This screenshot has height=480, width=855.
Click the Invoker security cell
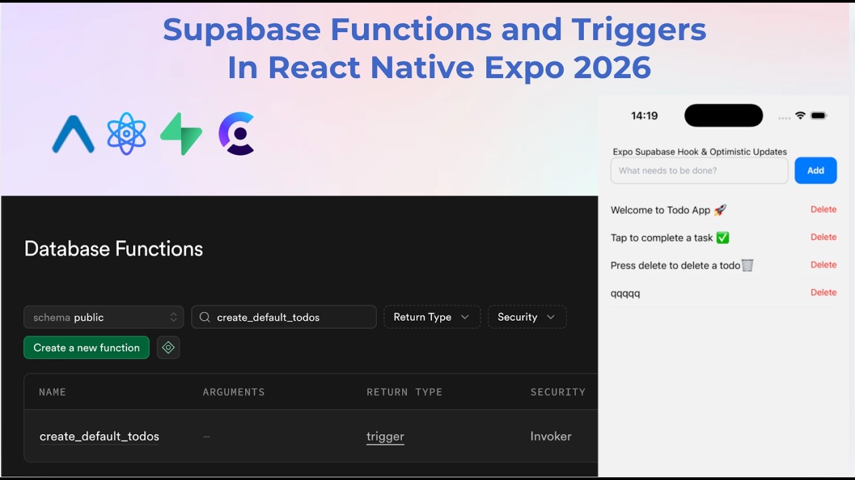551,436
